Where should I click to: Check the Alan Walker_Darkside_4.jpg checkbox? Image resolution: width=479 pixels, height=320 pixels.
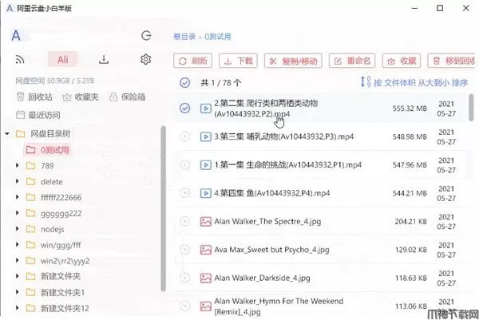point(185,278)
